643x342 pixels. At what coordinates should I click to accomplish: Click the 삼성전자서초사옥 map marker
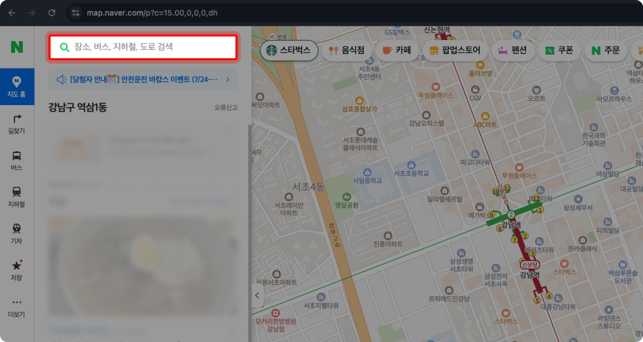(x=496, y=268)
